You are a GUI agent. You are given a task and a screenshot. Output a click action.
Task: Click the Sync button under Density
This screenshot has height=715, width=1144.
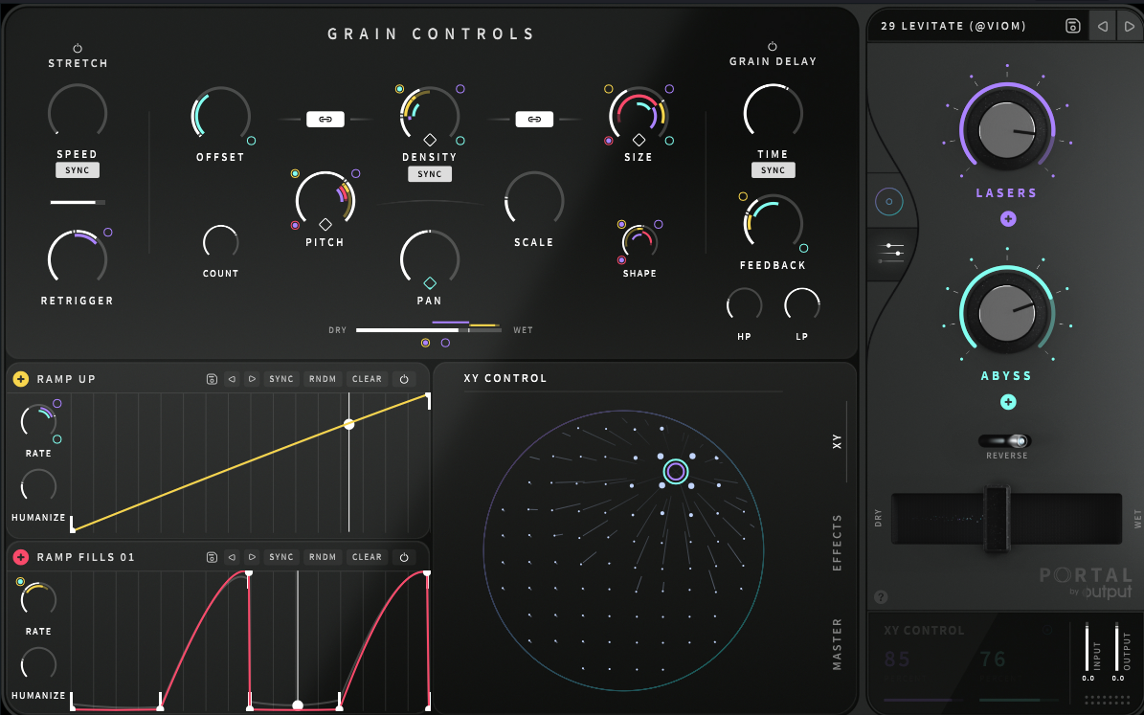pos(430,174)
